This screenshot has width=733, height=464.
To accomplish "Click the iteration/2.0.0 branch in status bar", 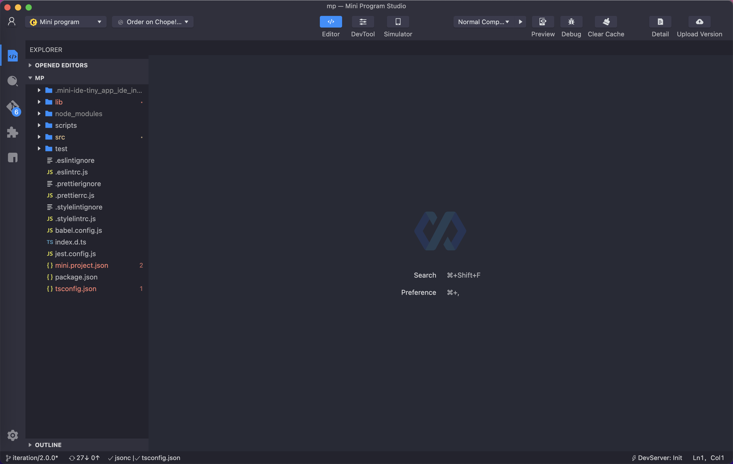I will pos(32,458).
